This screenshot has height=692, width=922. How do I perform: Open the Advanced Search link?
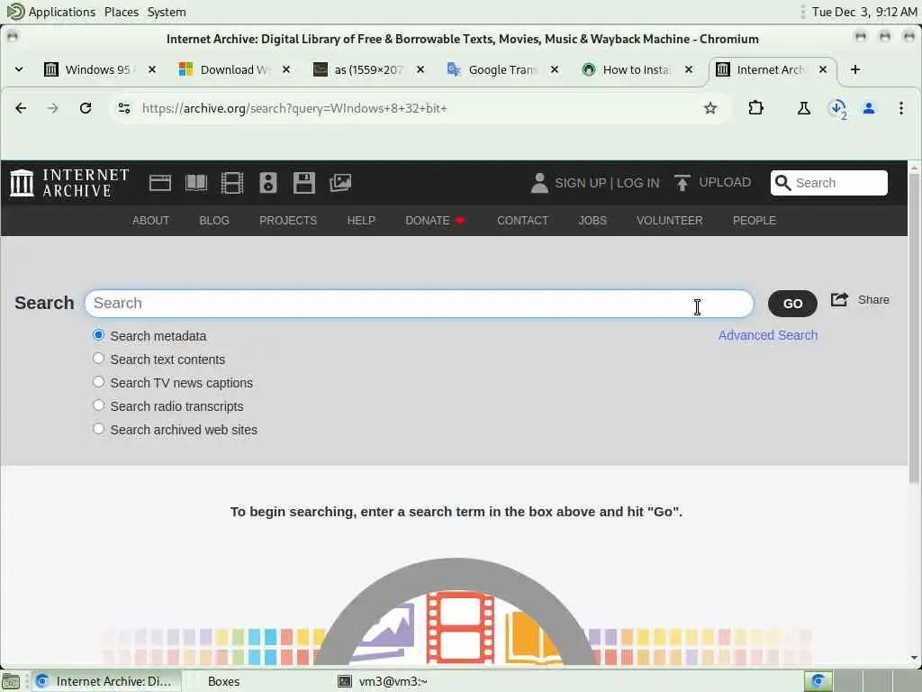click(x=768, y=335)
